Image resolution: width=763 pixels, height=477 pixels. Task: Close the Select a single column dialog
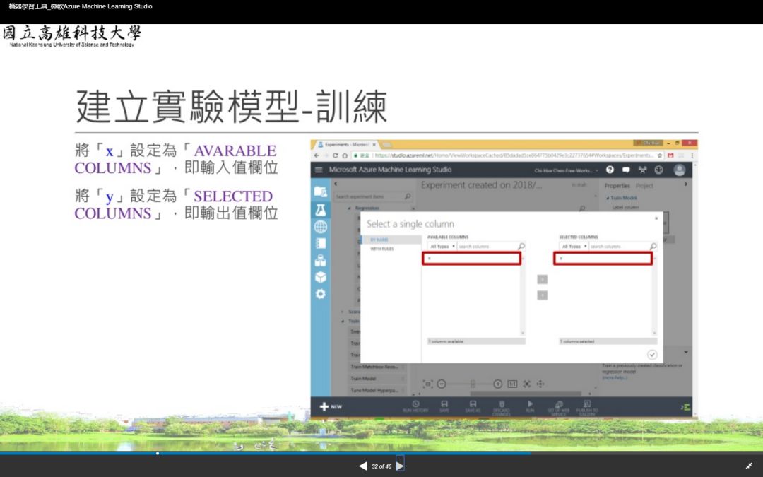click(656, 218)
